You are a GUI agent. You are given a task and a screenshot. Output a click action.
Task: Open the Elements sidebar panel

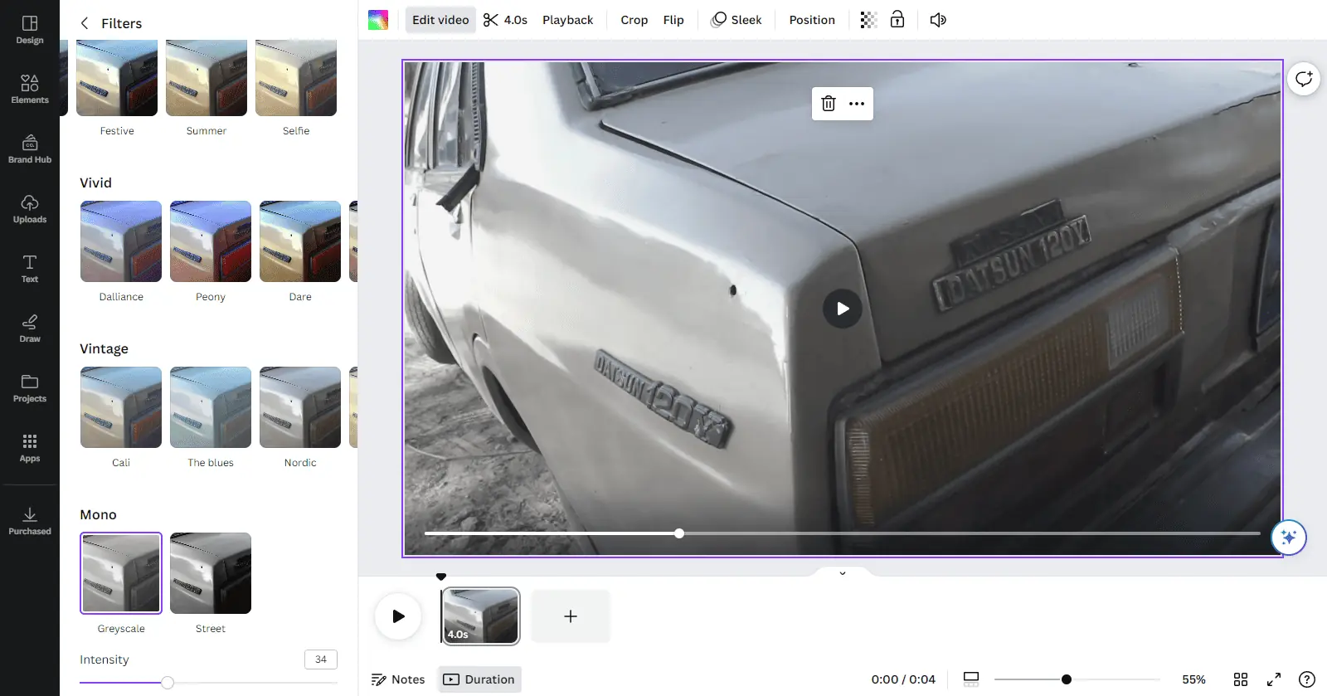coord(30,89)
